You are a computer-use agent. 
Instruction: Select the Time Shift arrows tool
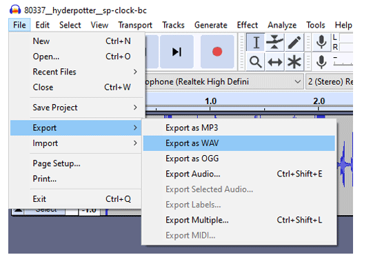274,62
